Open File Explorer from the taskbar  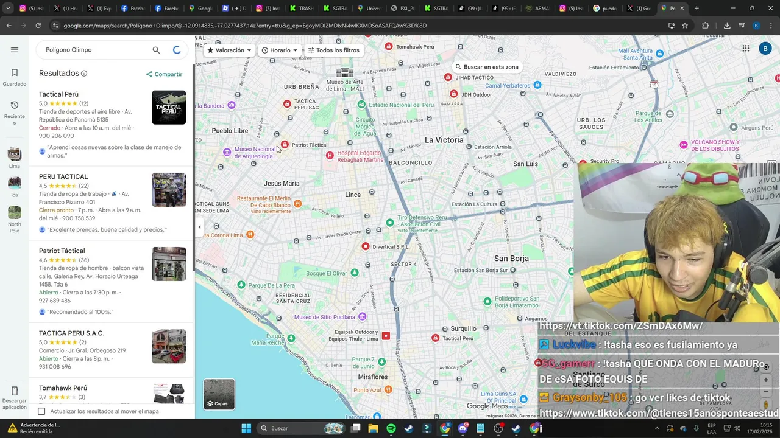coord(374,428)
